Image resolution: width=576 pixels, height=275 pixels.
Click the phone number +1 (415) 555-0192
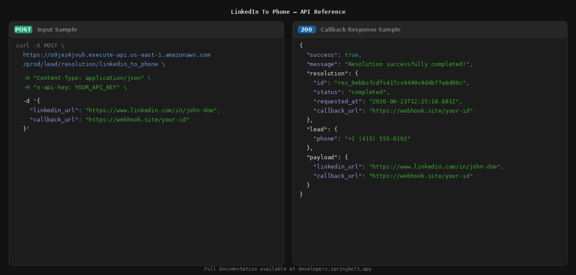tap(378, 139)
